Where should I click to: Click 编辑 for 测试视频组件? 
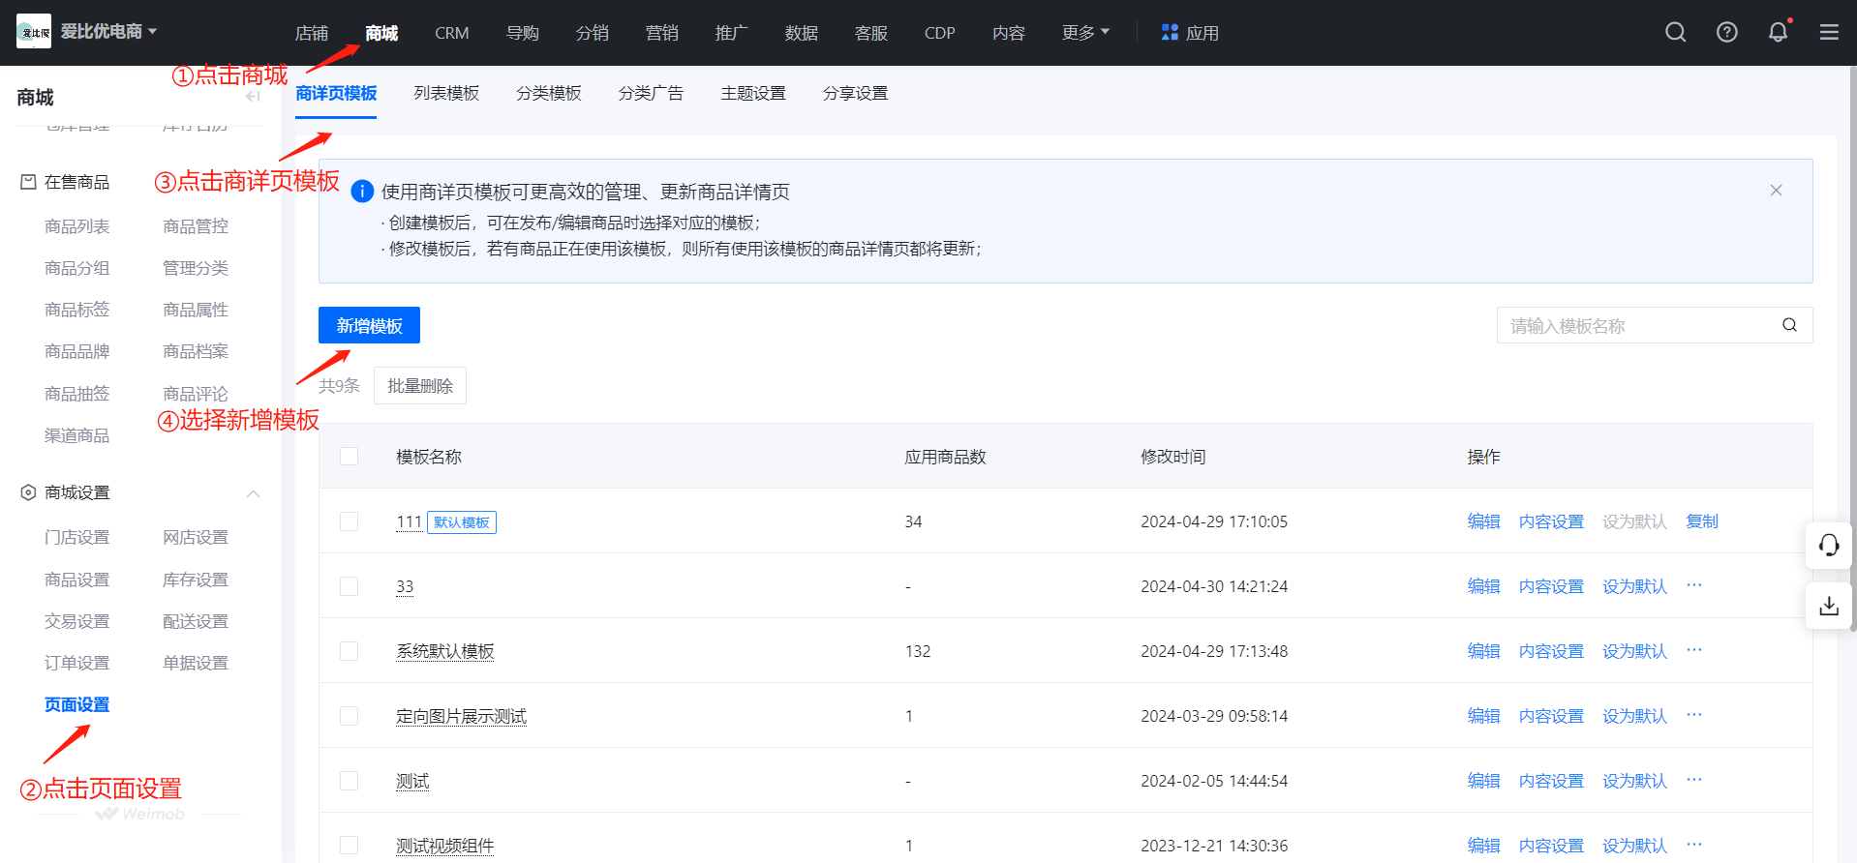point(1483,846)
